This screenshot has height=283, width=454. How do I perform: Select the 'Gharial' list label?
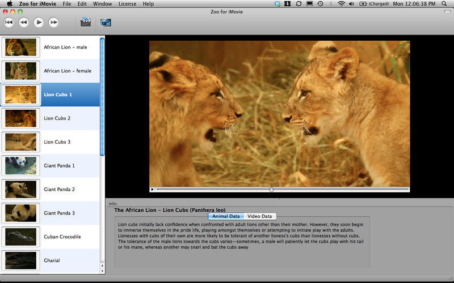click(52, 260)
